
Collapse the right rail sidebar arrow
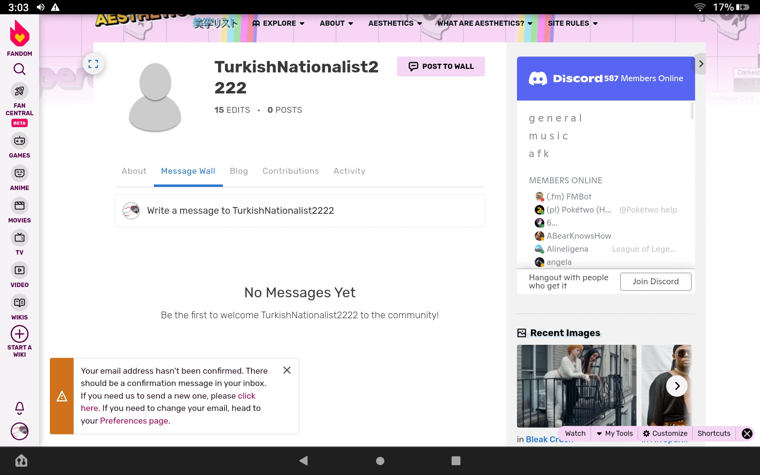point(701,64)
